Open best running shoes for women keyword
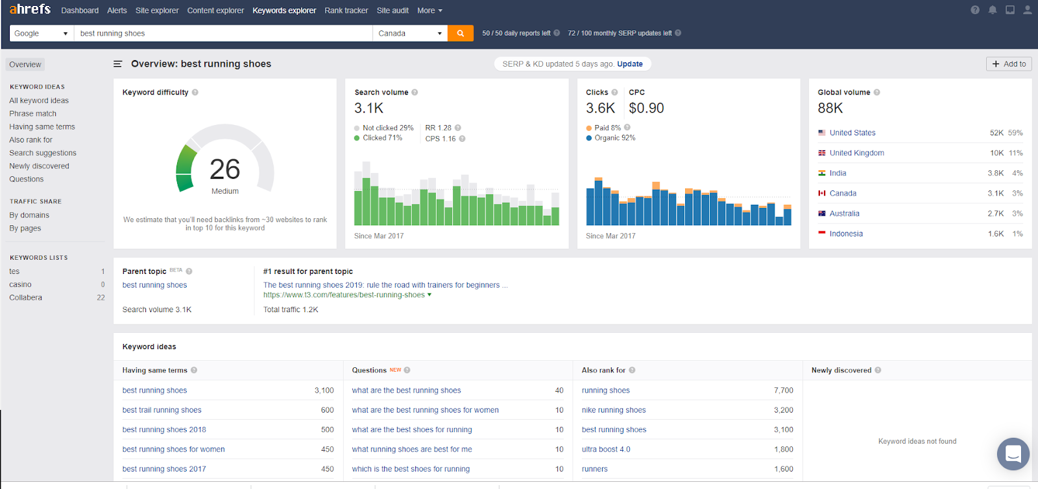This screenshot has height=489, width=1038. [173, 449]
